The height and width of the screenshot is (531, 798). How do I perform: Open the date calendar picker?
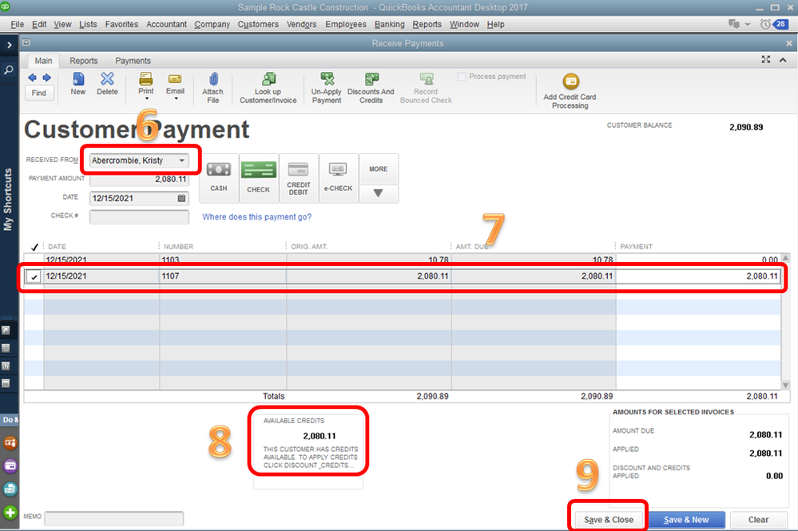(181, 198)
